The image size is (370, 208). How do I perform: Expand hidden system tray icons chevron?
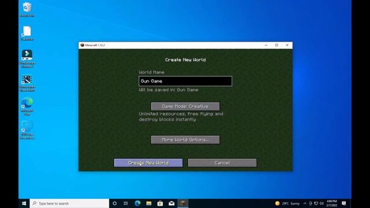pos(305,203)
